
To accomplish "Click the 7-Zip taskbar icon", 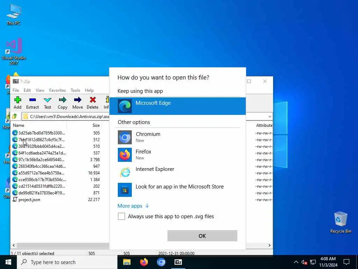I will [178, 262].
